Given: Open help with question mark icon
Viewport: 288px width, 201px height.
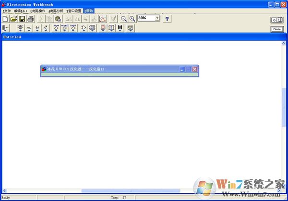Looking at the screenshot, I should (167, 19).
